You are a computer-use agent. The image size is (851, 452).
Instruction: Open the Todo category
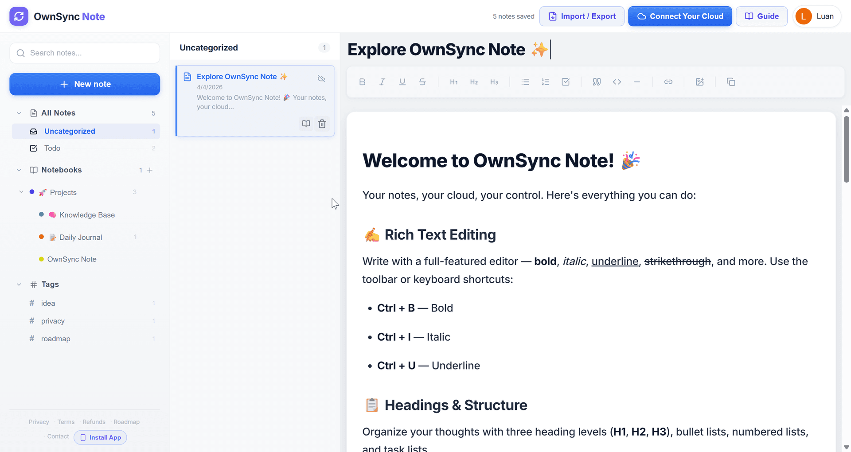click(86, 148)
